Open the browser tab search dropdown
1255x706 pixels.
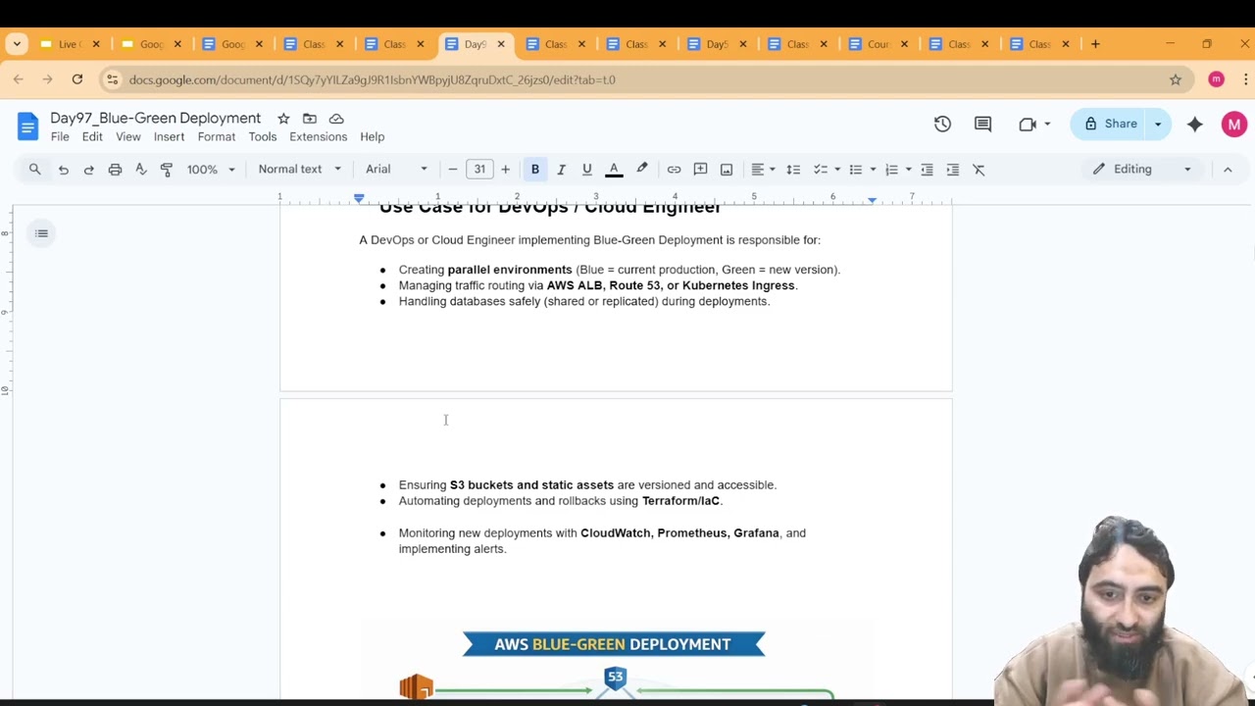click(x=17, y=44)
